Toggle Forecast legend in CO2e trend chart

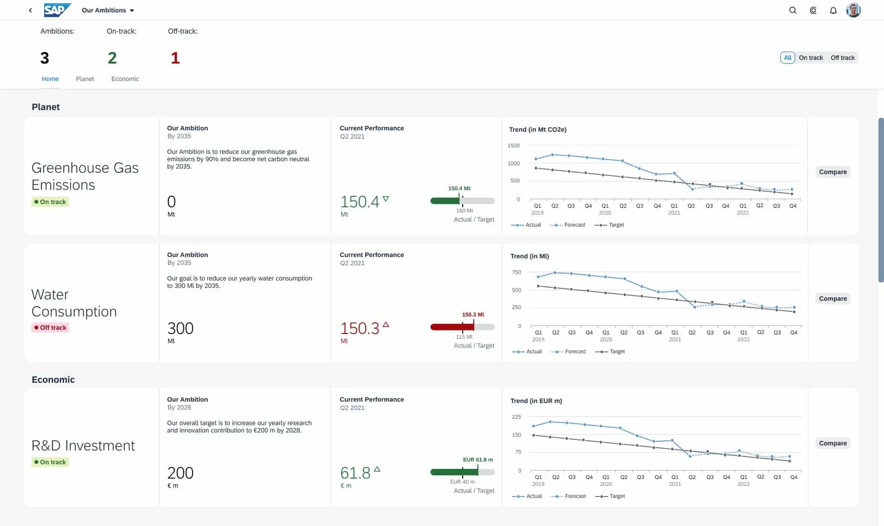[567, 225]
